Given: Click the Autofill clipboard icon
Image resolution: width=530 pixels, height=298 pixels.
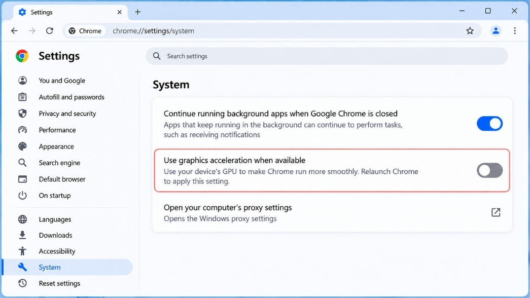Looking at the screenshot, I should [x=22, y=97].
